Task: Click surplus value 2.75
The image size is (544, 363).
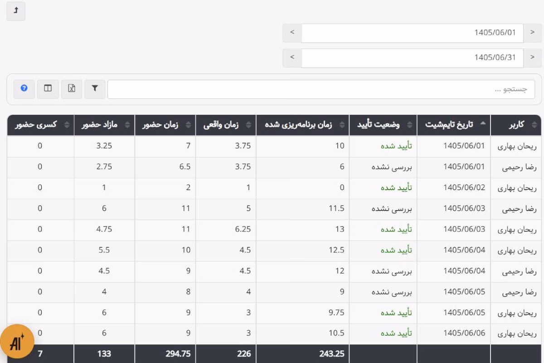Action: point(104,167)
